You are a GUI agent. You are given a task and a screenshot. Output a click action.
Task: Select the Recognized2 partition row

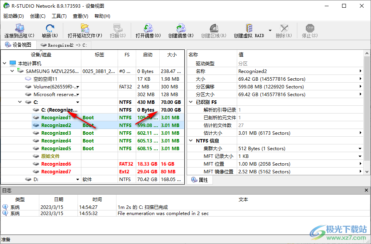(108, 125)
